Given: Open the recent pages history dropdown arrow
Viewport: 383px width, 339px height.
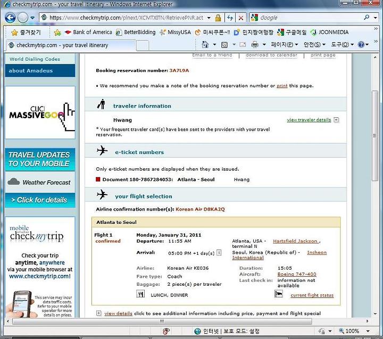Looking at the screenshot, I should [32, 18].
